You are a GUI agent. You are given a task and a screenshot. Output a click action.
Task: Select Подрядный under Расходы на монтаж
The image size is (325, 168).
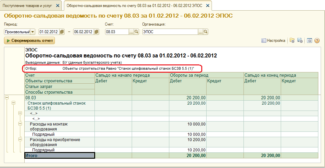pyautogui.click(x=60, y=134)
